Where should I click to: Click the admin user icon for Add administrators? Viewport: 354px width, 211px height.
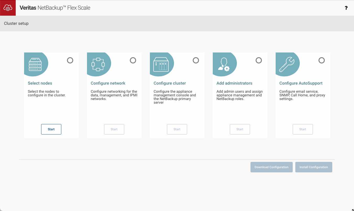tap(224, 65)
